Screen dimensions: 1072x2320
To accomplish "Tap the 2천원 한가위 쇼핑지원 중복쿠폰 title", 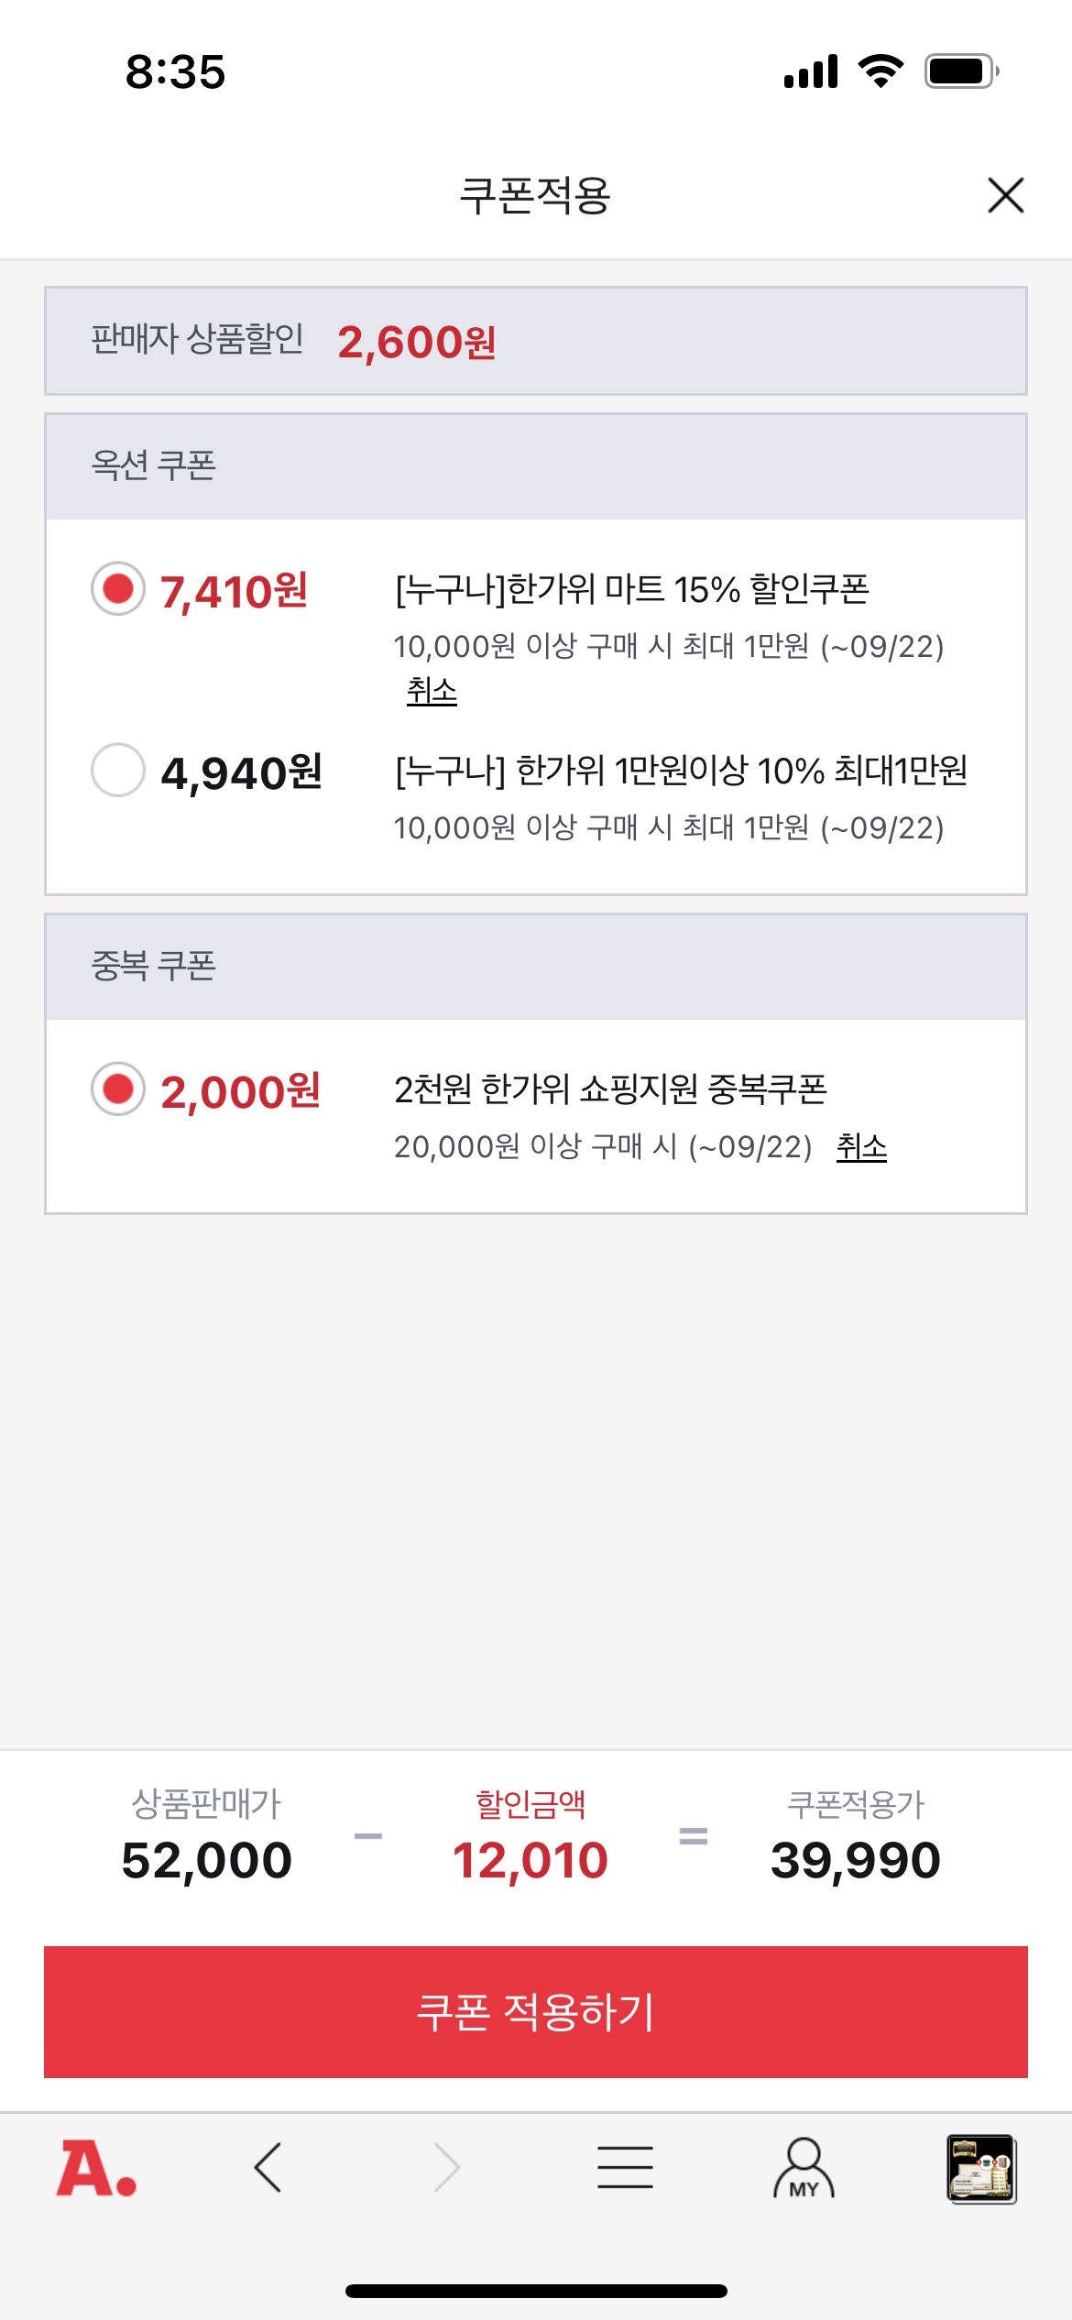I will click(x=610, y=1089).
